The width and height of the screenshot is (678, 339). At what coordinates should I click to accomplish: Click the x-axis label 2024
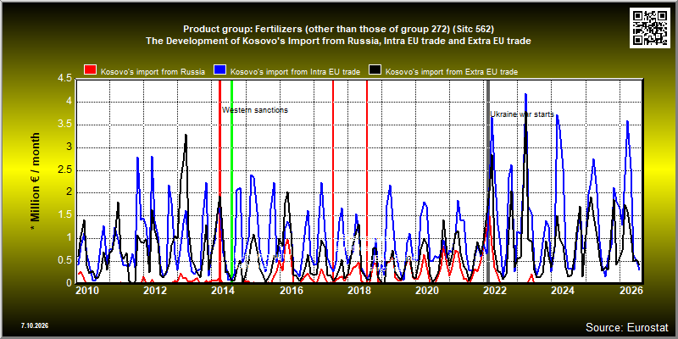563,290
